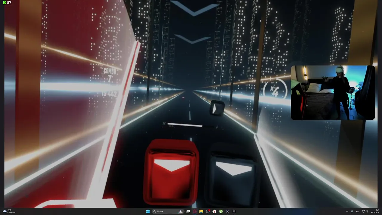This screenshot has height=215, width=382.
Task: Click the COMBO 7 counter
Action: tap(110, 75)
